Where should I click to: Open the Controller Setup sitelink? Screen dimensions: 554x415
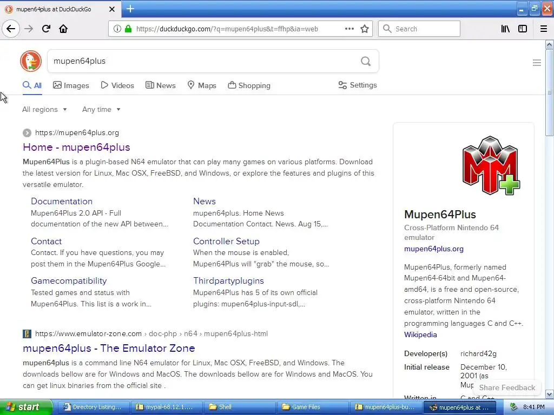click(x=226, y=241)
